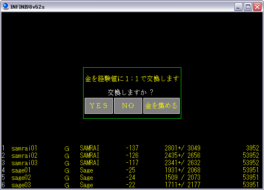The width and height of the screenshot is (264, 190).
Task: Click the AC value -137
Action: pyautogui.click(x=132, y=148)
